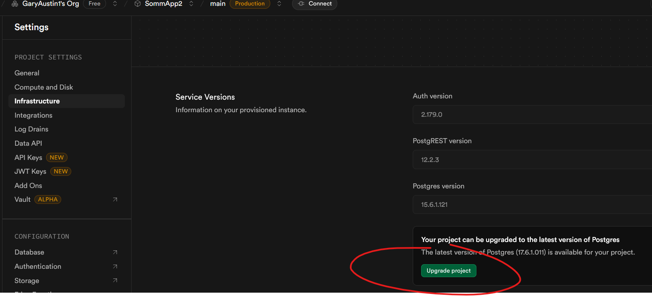Select Infrastructure in the sidebar
Image resolution: width=652 pixels, height=296 pixels.
click(x=37, y=101)
